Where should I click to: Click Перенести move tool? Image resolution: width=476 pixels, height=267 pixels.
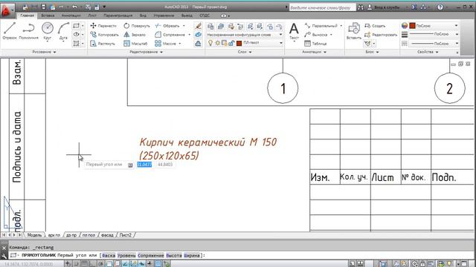point(103,26)
